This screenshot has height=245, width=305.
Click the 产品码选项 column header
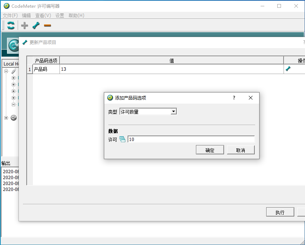click(x=46, y=61)
